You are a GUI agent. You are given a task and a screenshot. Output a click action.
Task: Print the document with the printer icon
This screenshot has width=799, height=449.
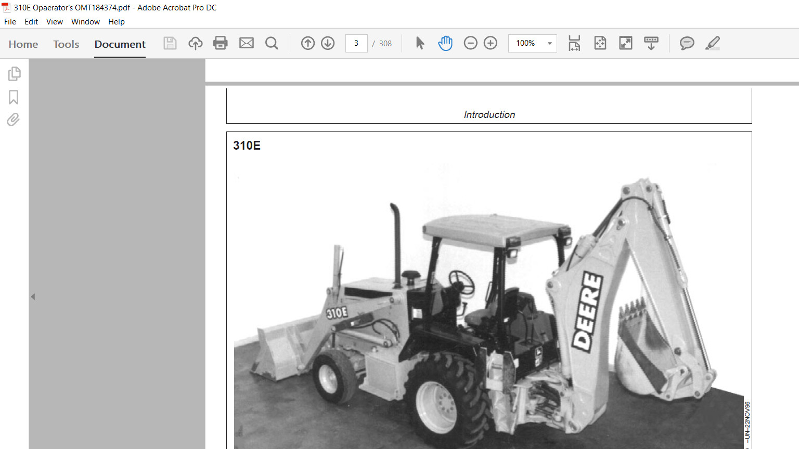click(x=221, y=43)
